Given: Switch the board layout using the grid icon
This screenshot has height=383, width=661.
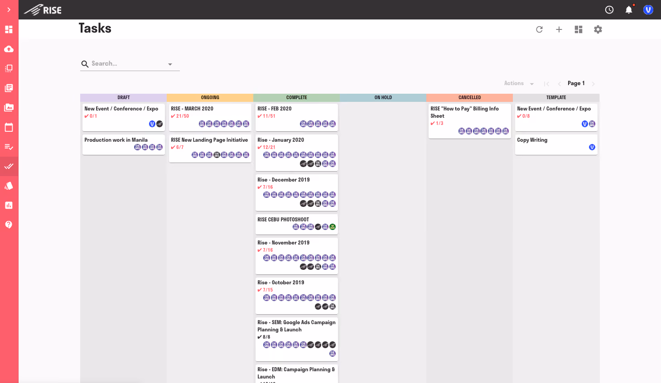Looking at the screenshot, I should pos(579,29).
